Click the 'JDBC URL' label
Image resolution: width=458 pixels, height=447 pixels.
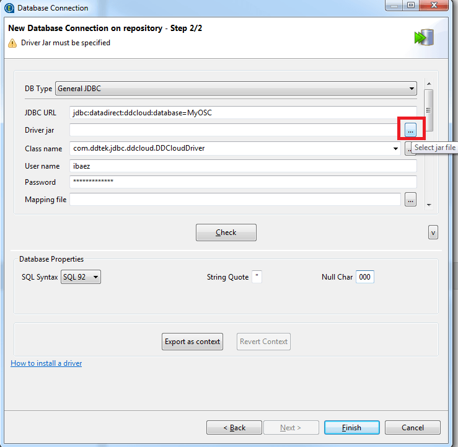pyautogui.click(x=40, y=113)
